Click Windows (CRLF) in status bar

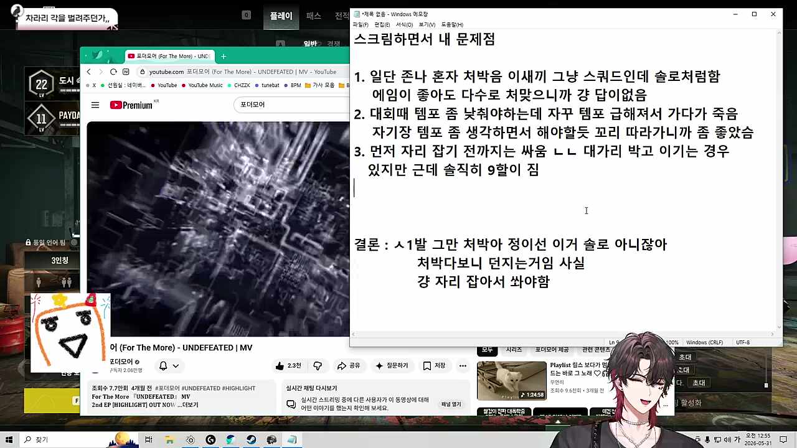point(705,343)
